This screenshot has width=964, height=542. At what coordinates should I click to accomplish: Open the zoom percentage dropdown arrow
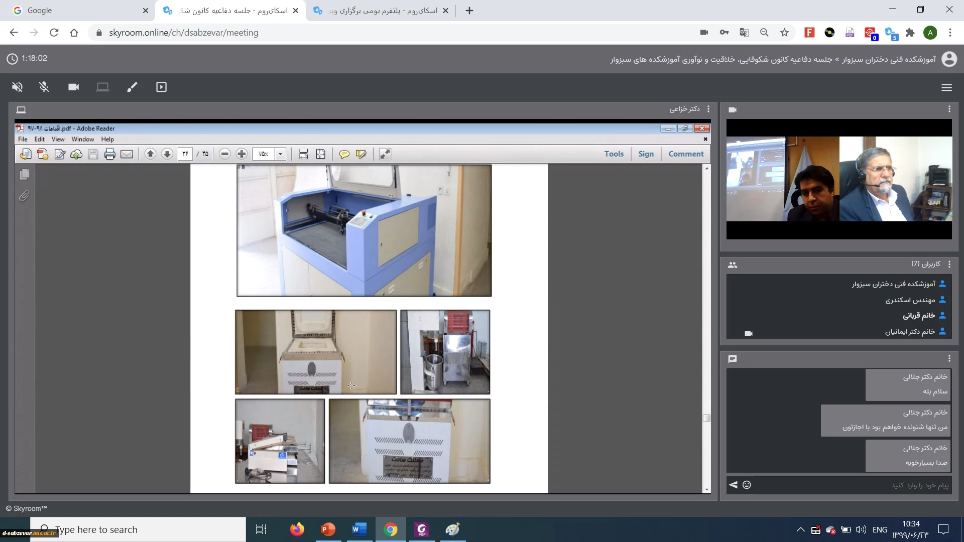click(x=281, y=154)
